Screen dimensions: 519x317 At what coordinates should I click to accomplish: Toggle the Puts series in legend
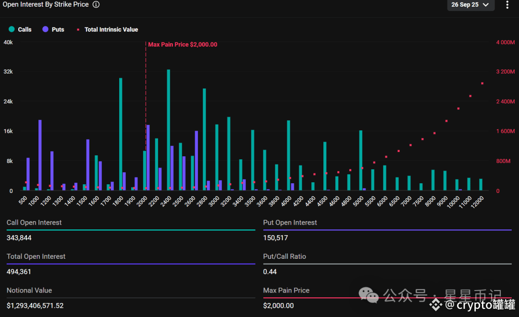pyautogui.click(x=53, y=29)
